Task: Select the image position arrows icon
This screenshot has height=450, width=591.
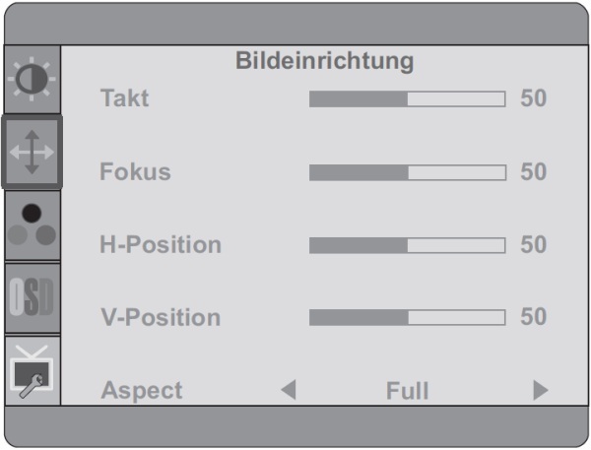Action: 33,153
